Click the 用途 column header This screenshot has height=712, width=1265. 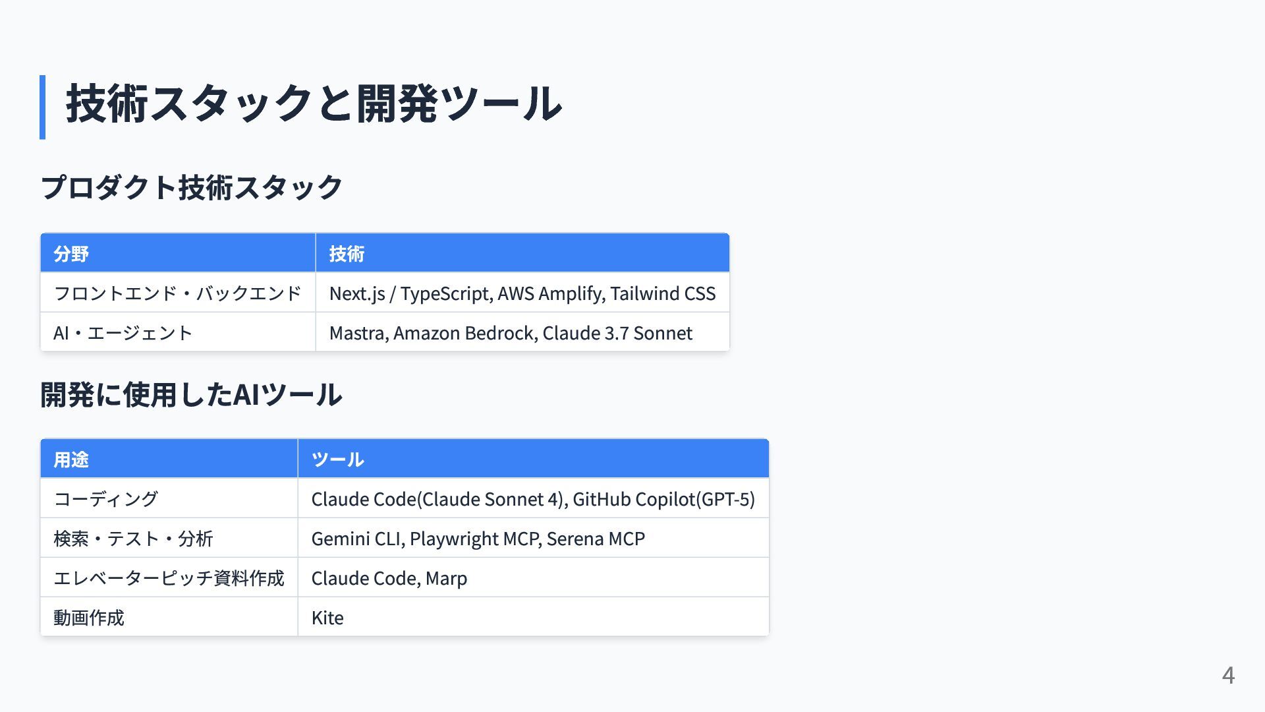point(169,459)
